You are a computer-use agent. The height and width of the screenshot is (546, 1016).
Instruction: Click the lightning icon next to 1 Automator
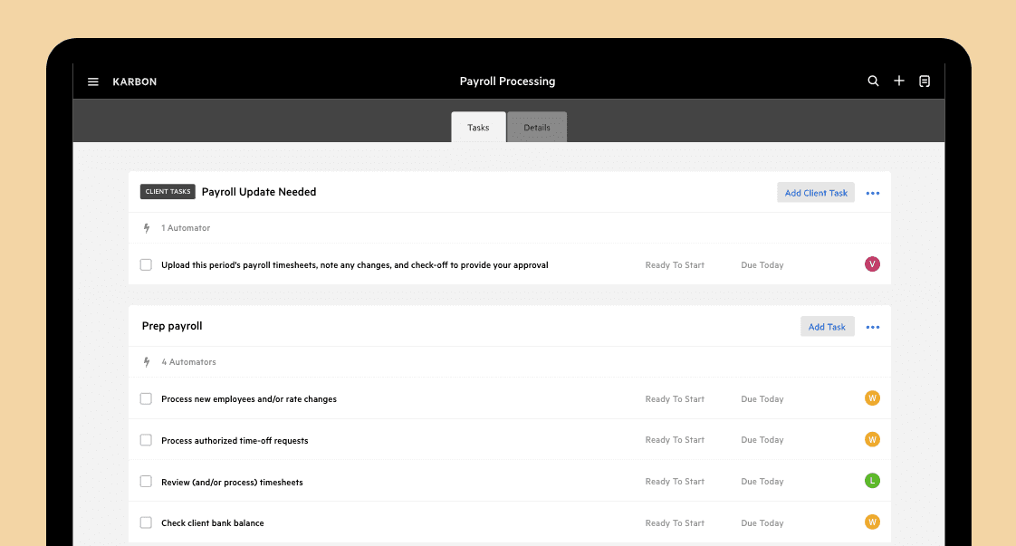pyautogui.click(x=147, y=228)
